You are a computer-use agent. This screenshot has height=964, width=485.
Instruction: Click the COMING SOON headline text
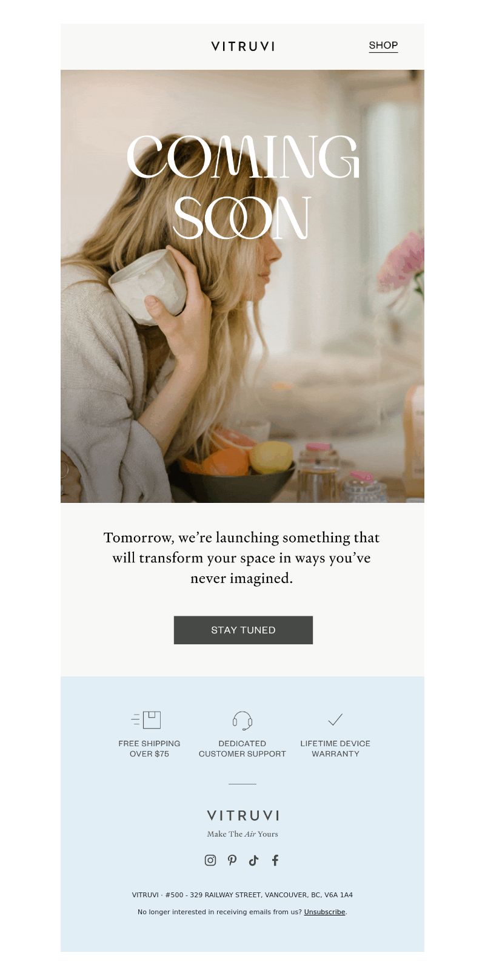click(x=242, y=187)
